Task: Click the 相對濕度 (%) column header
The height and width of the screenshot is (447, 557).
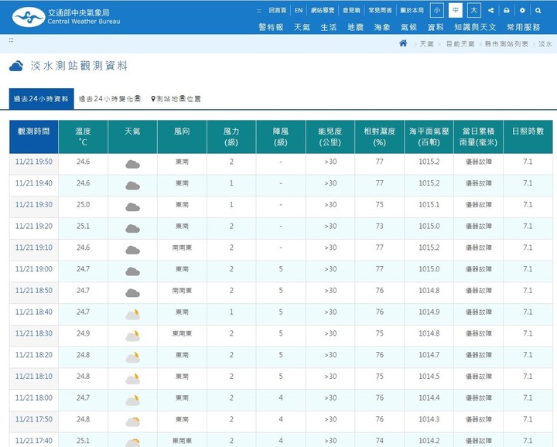Action: pyautogui.click(x=379, y=137)
